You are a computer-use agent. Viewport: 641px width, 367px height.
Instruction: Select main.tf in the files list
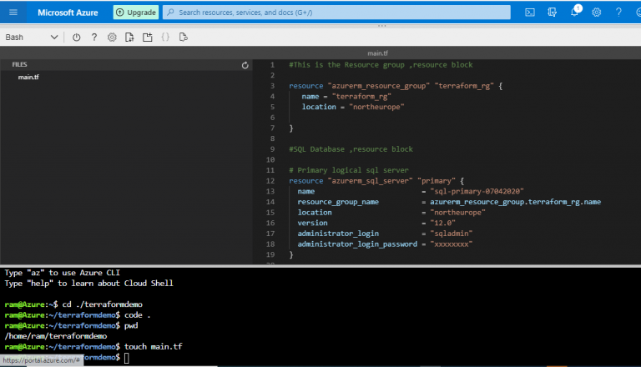(x=29, y=78)
